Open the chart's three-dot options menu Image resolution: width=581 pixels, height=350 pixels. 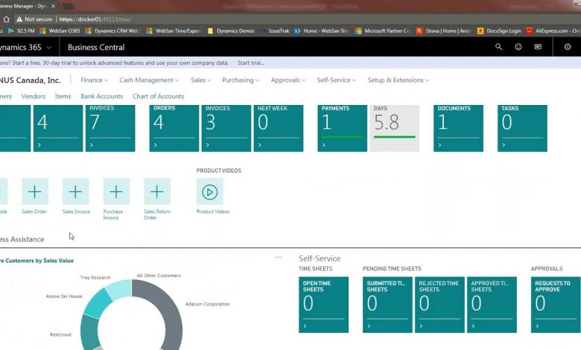[279, 257]
